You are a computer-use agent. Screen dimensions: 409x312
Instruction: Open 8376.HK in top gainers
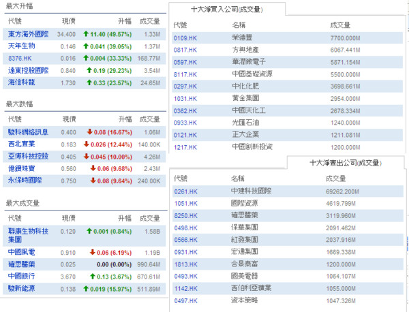click(x=20, y=59)
